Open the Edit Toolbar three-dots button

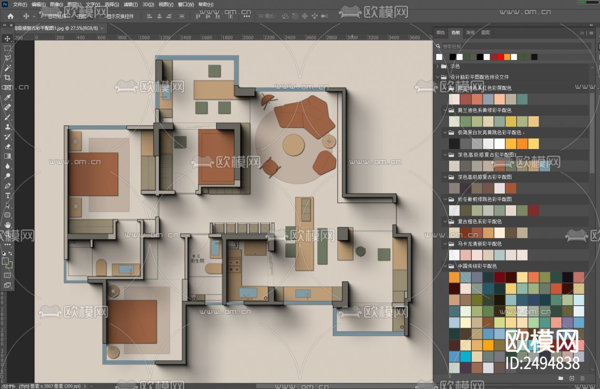point(8,244)
